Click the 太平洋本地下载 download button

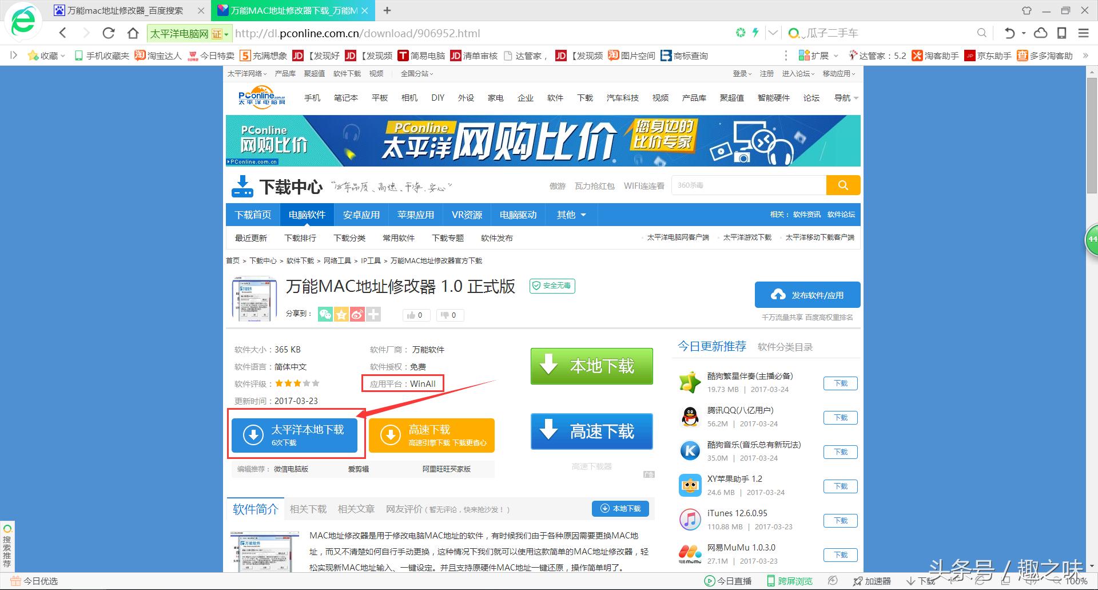[296, 435]
